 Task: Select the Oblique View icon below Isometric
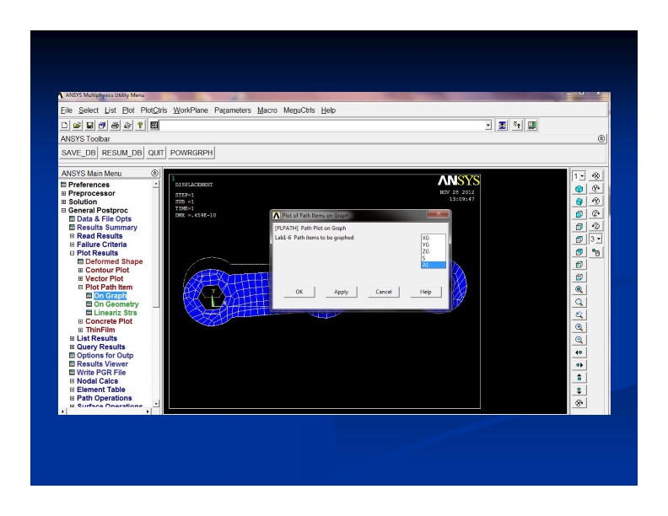click(579, 202)
